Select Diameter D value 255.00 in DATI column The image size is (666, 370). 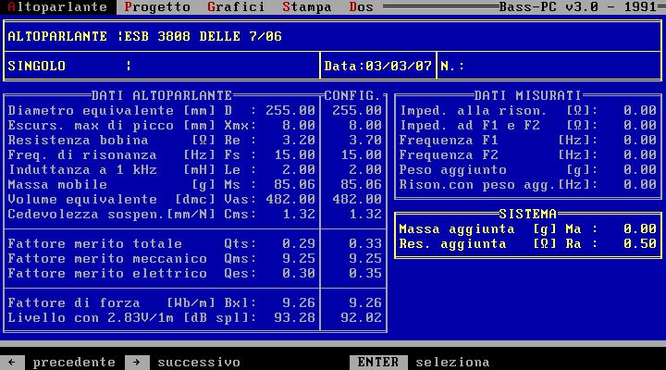290,110
